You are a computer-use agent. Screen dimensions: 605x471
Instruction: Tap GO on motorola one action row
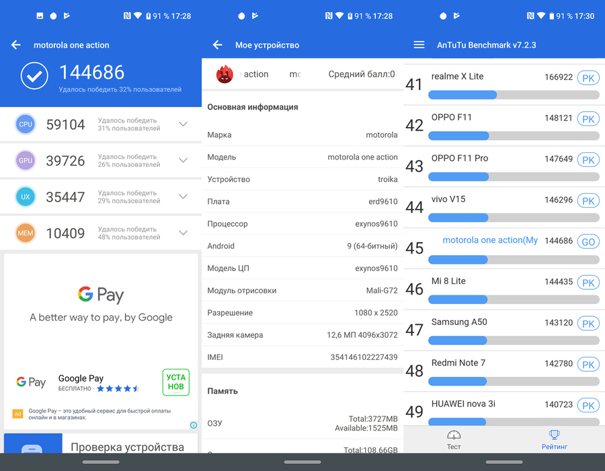(x=588, y=242)
